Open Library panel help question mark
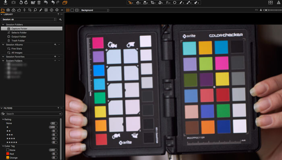This screenshot has height=160, width=282. click(x=58, y=14)
